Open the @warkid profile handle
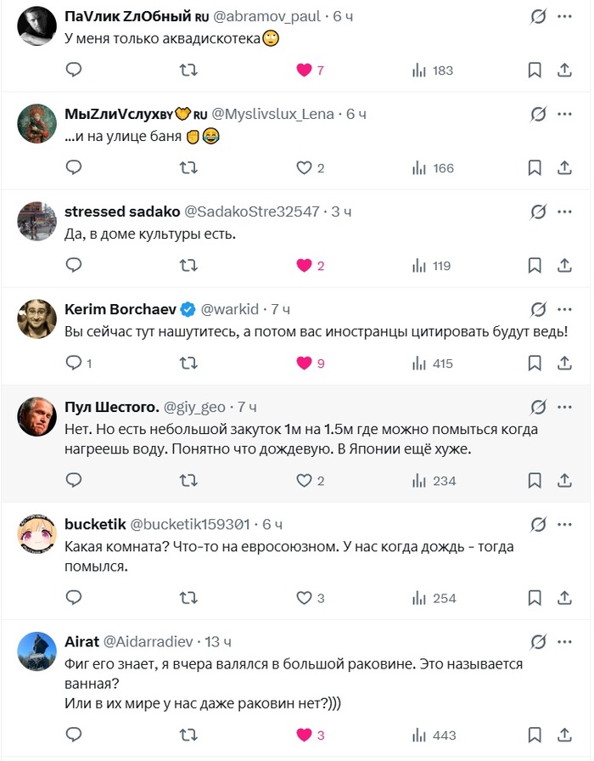Viewport: 594px width, 761px height. pyautogui.click(x=230, y=309)
